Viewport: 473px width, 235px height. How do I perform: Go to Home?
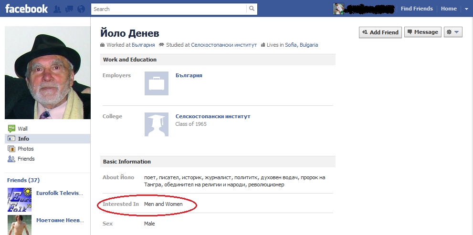point(449,9)
